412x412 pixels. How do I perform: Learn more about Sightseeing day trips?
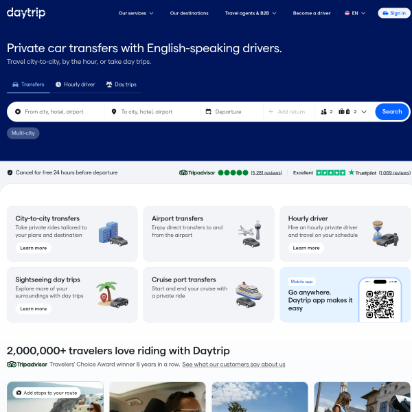pyautogui.click(x=34, y=309)
